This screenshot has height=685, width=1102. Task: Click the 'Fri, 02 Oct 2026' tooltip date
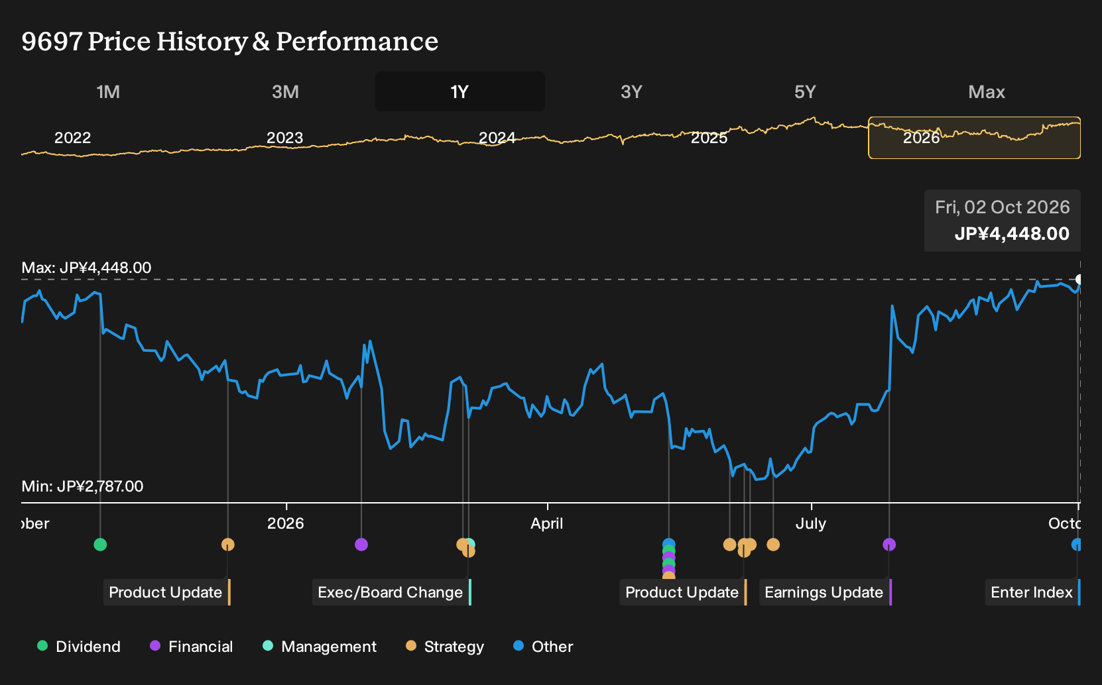[x=1003, y=207]
